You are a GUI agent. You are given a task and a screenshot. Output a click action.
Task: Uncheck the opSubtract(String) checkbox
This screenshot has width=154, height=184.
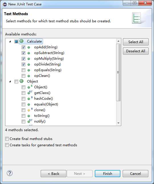click(x=23, y=53)
